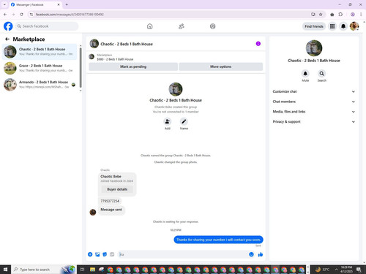366x274 pixels.
Task: Send a thumbs-up like
Action: [x=261, y=254]
